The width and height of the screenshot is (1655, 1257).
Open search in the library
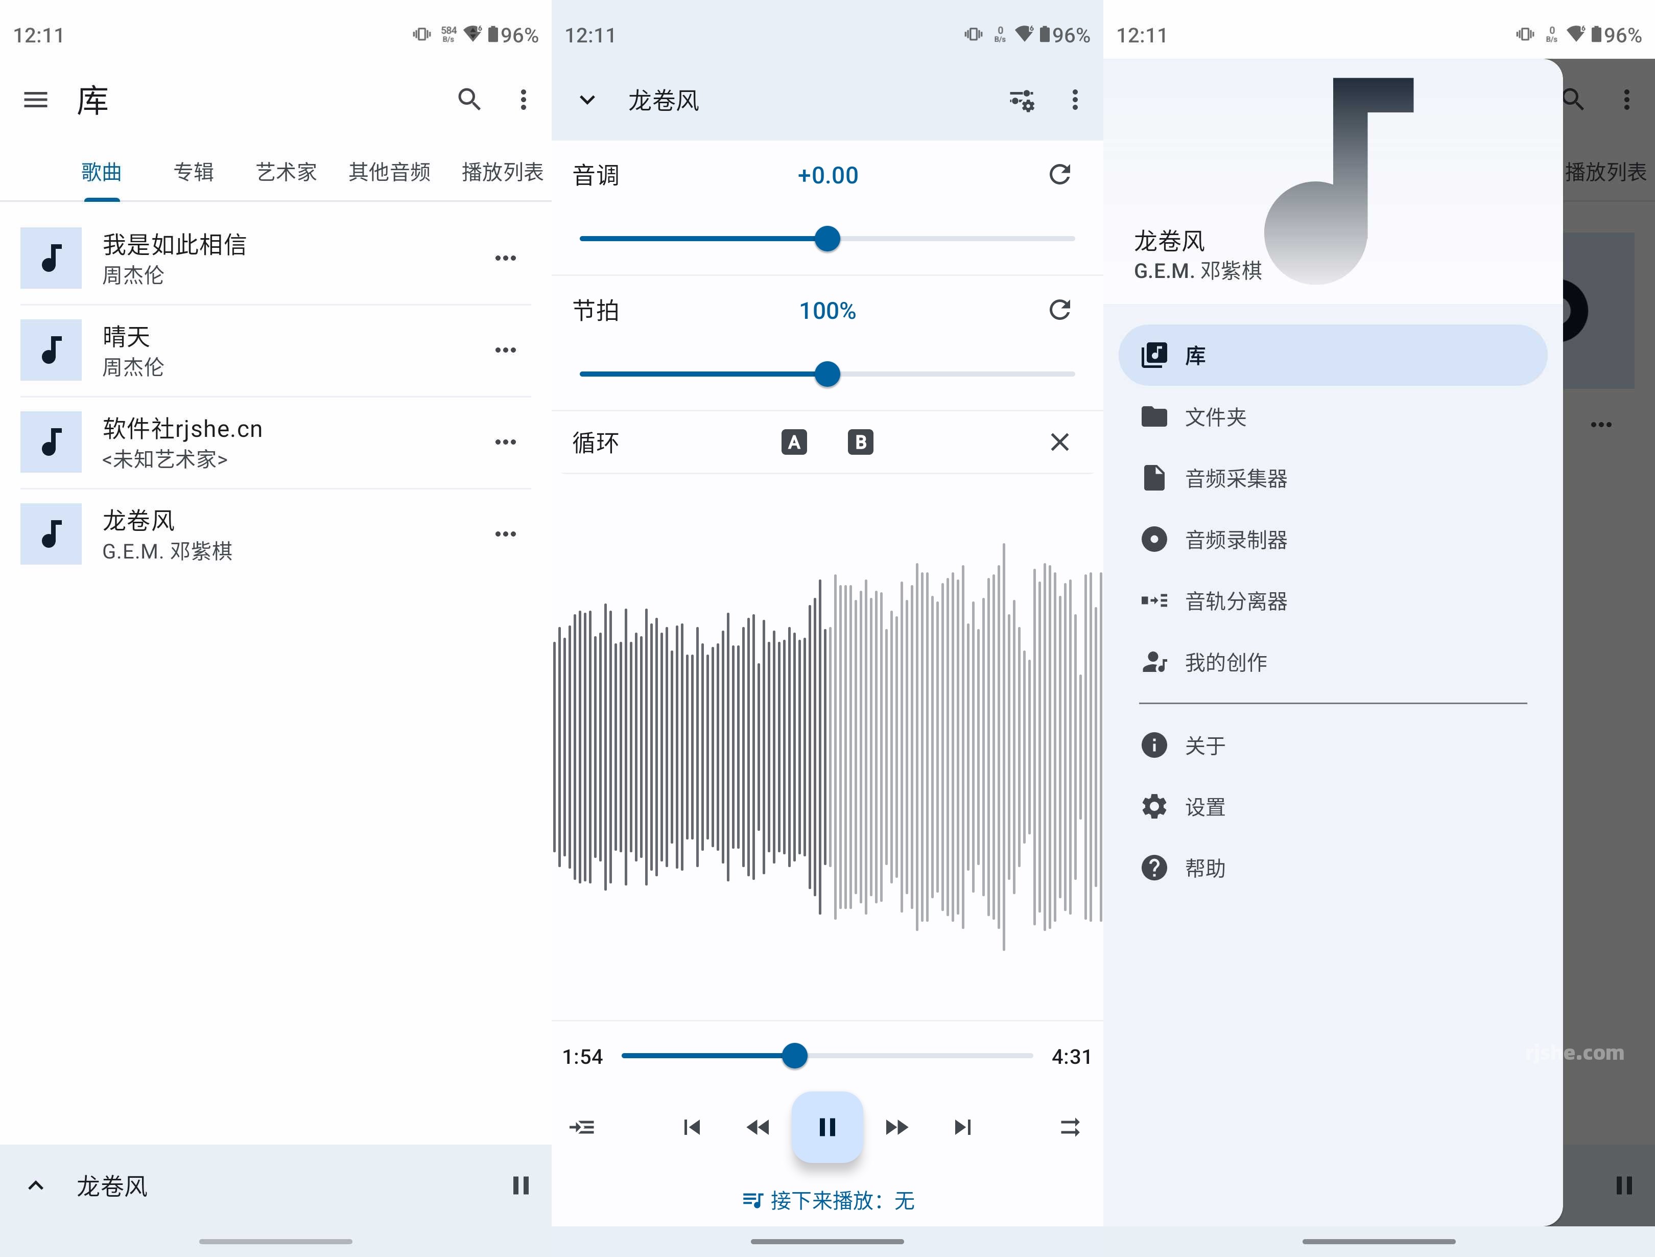470,100
